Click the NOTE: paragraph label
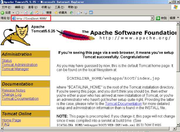The image size is (180, 132). point(62,116)
